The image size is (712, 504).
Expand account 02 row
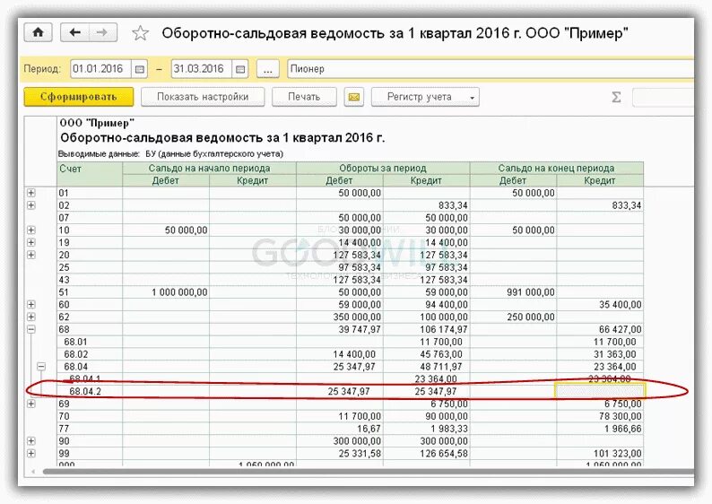[x=30, y=205]
